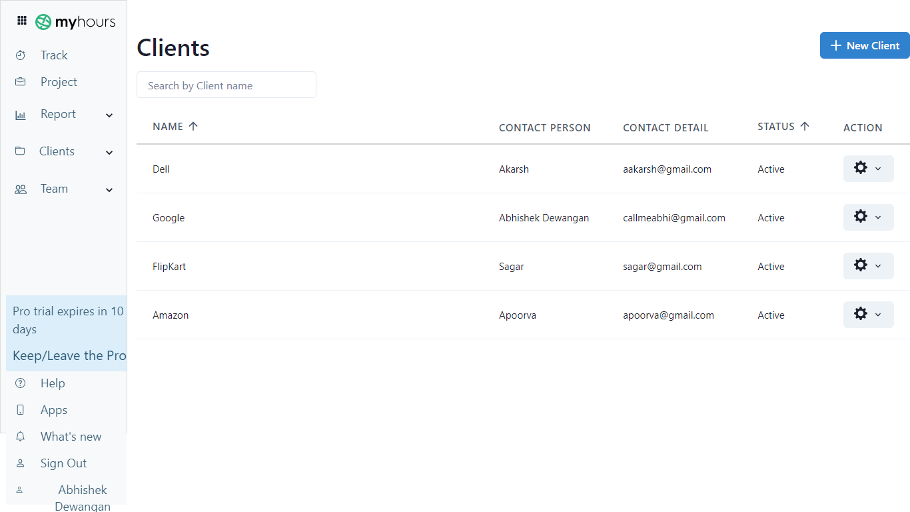Go to Track in sidebar
Viewport: 910px width, 512px height.
(x=54, y=55)
